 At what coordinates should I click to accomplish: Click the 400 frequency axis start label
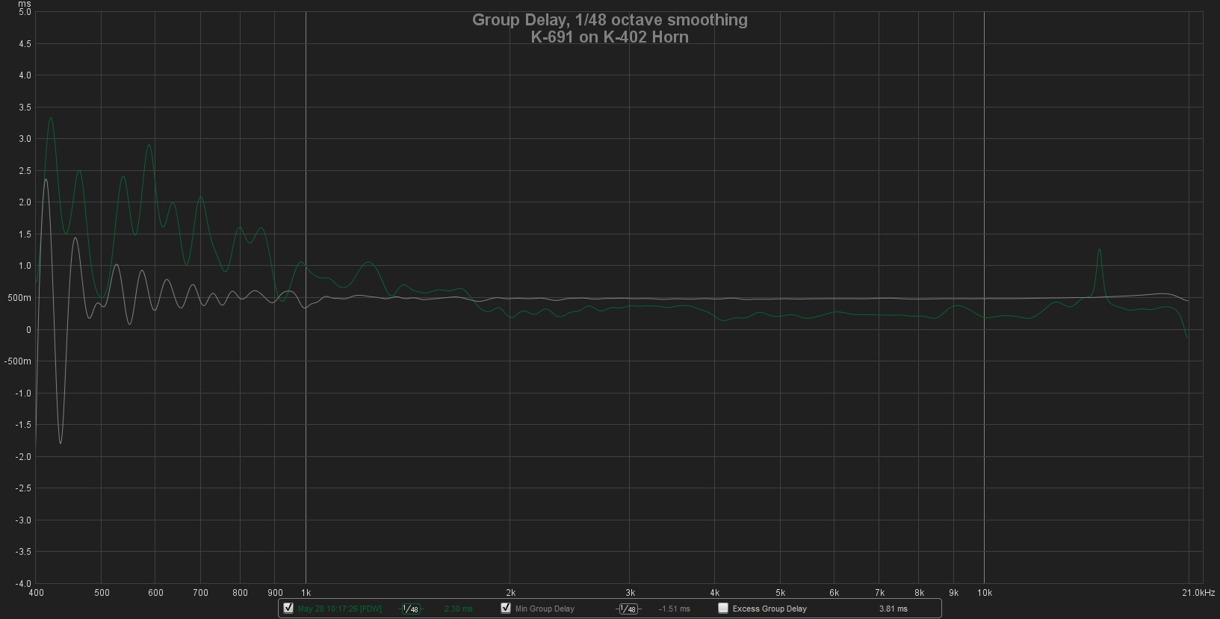36,593
